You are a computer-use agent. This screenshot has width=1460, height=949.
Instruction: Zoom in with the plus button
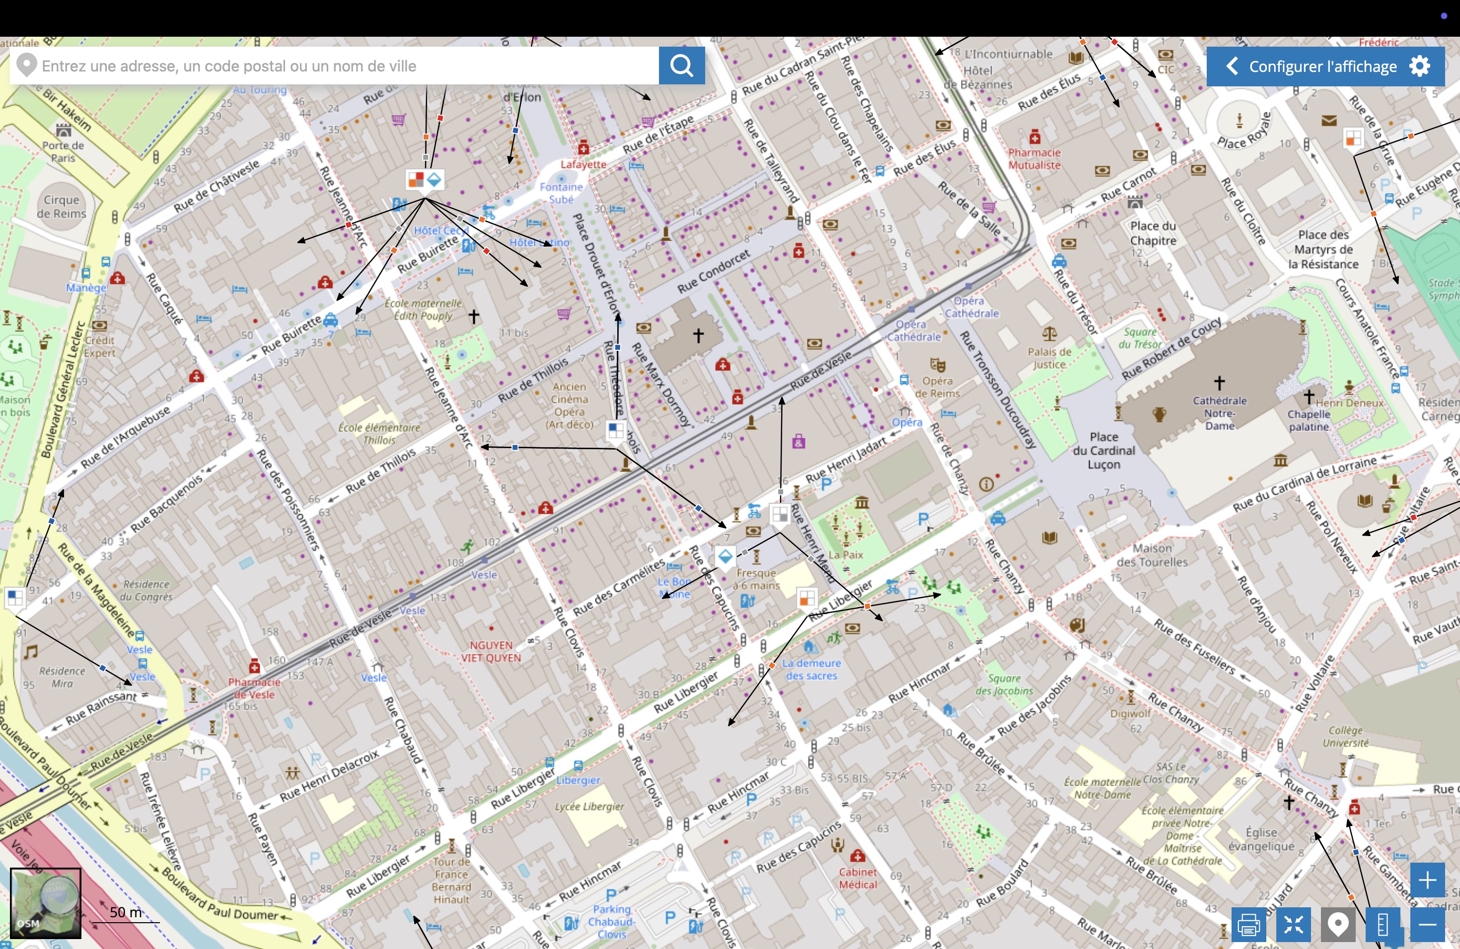point(1427,881)
